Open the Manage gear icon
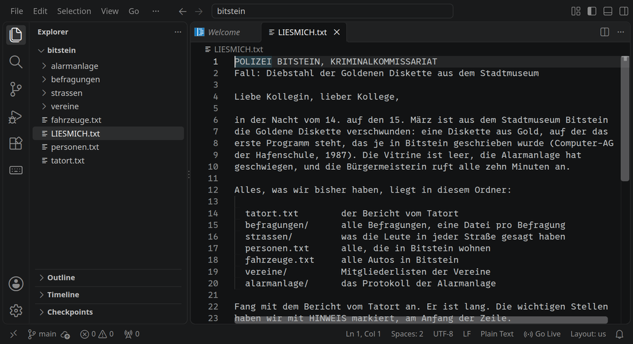This screenshot has width=633, height=344. coord(15,311)
